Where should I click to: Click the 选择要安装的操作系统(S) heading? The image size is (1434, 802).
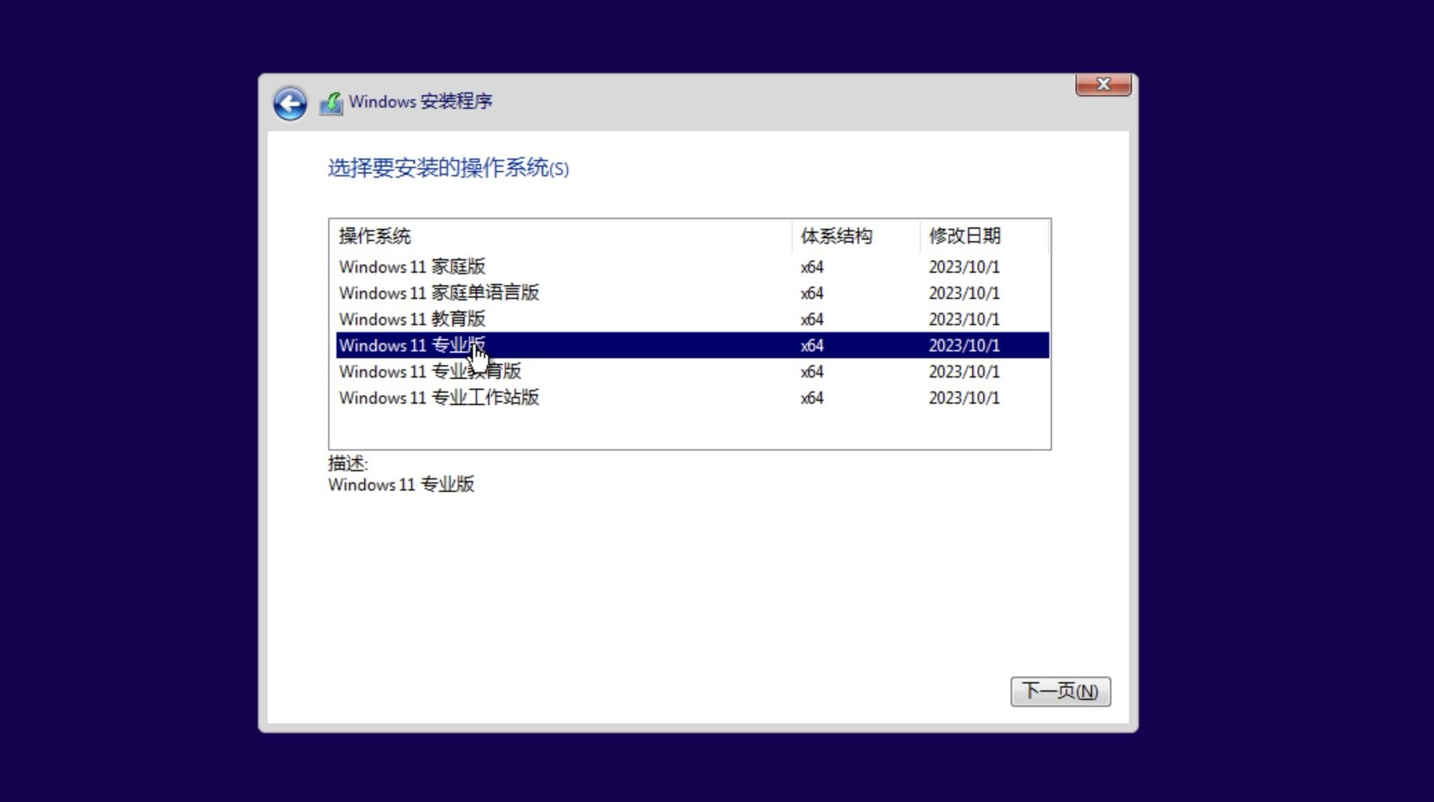click(448, 168)
